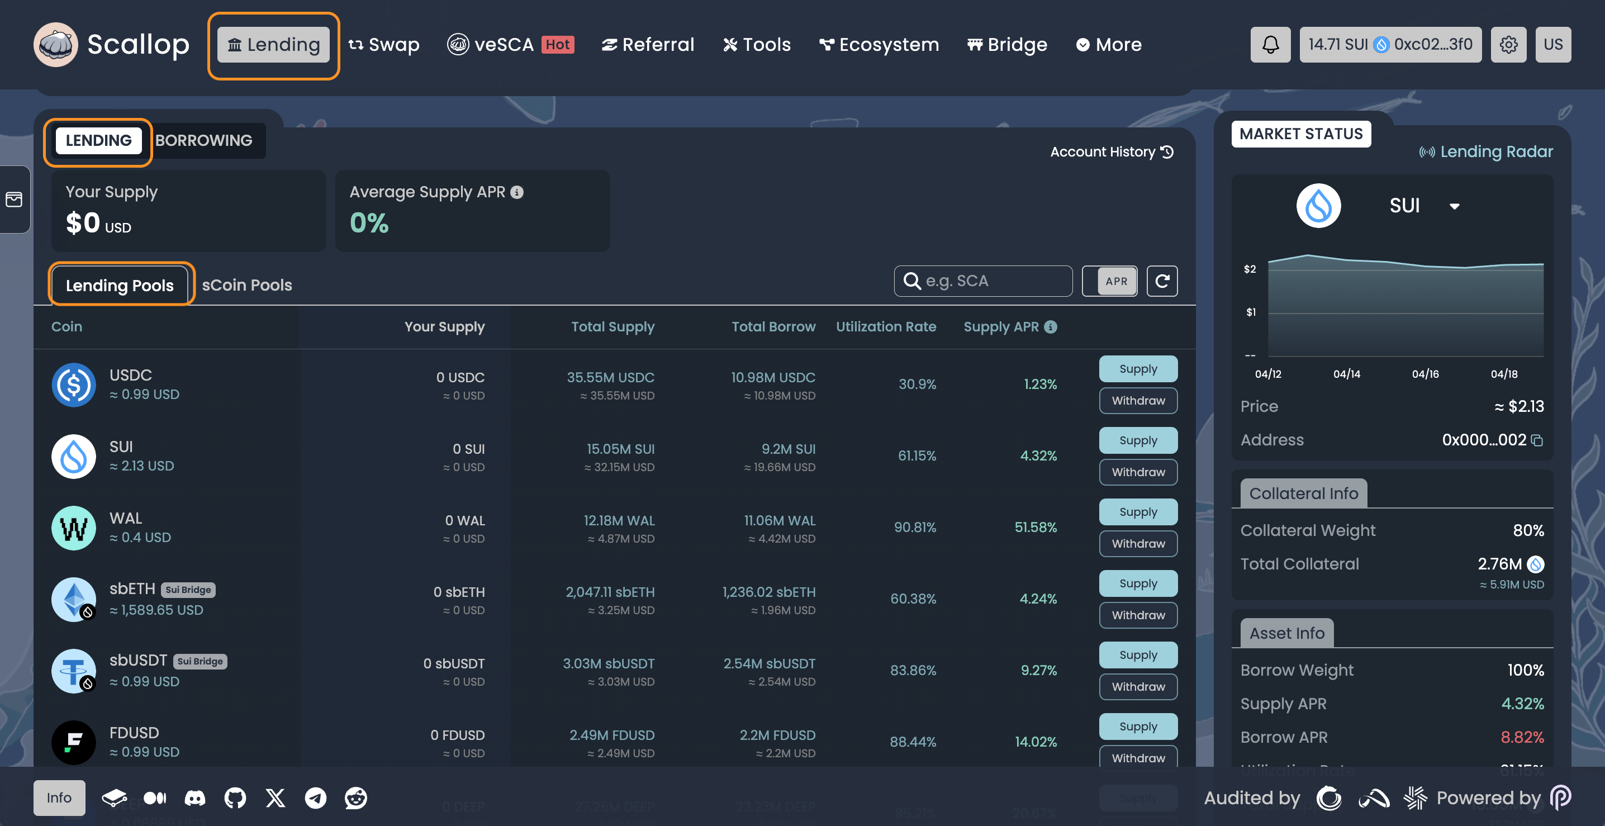Click the sbETH coin icon
Viewport: 1605px width, 826px height.
pyautogui.click(x=74, y=600)
